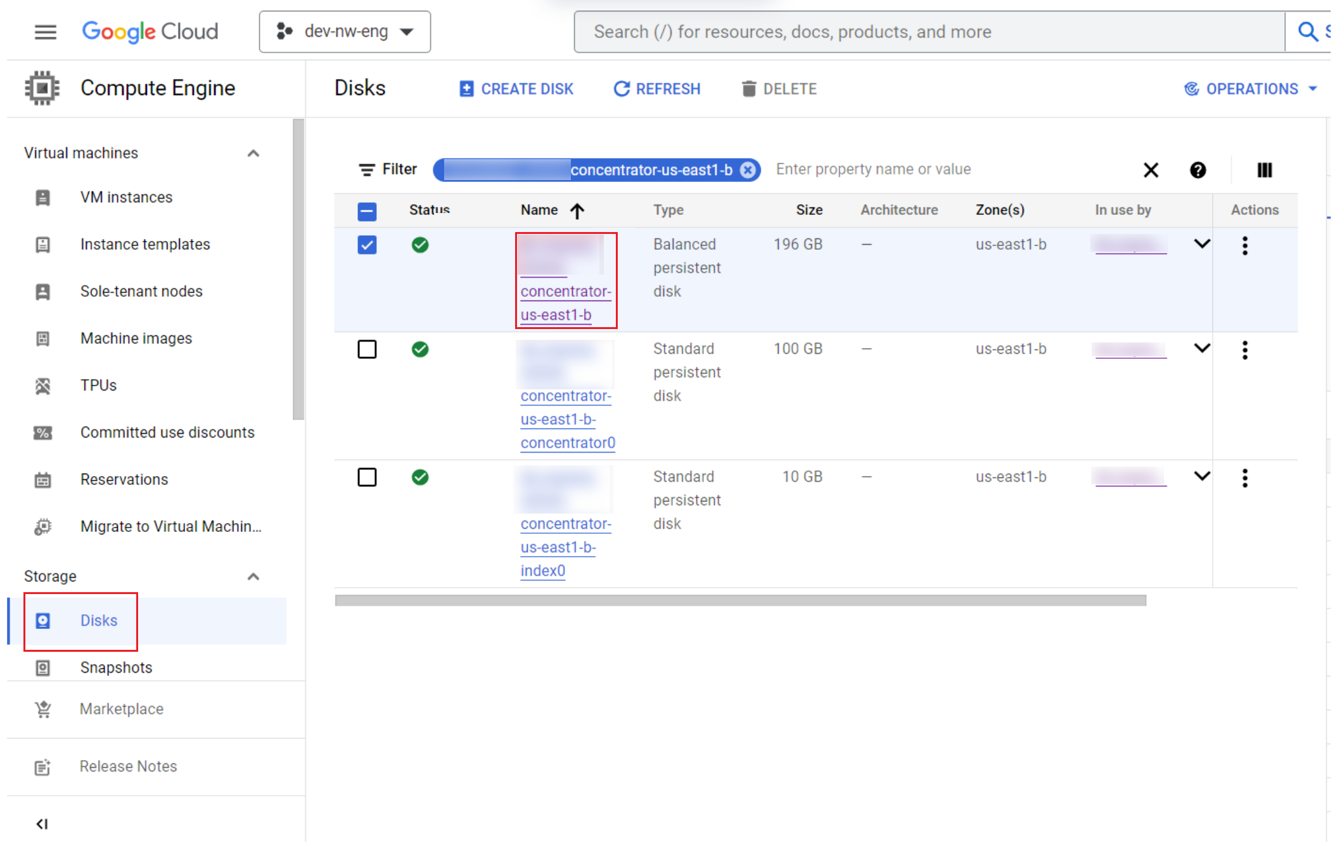The height and width of the screenshot is (854, 1335).
Task: Open the filter help question mark icon
Action: coord(1198,170)
